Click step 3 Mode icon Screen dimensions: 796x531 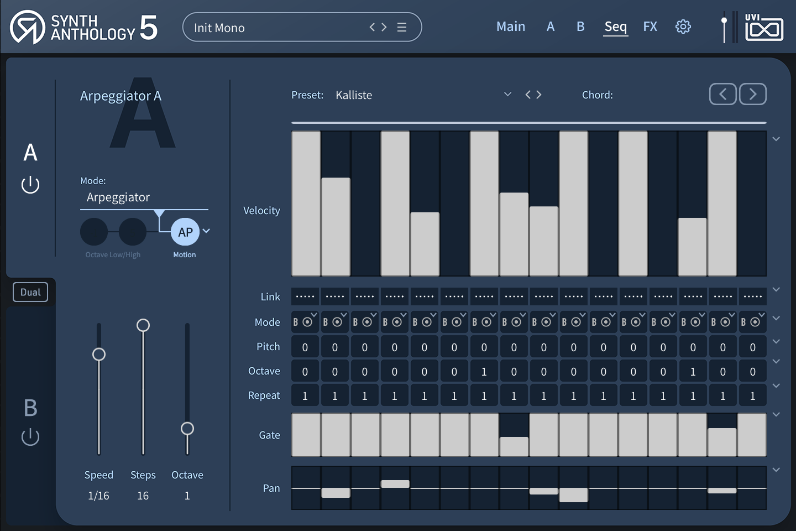pos(365,322)
